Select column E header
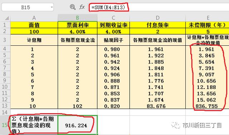This screenshot has height=135, width=229. [x=207, y=18]
